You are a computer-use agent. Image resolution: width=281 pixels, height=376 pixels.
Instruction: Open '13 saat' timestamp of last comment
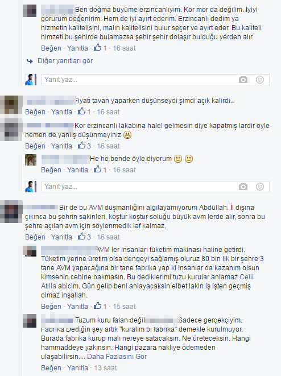tap(105, 368)
